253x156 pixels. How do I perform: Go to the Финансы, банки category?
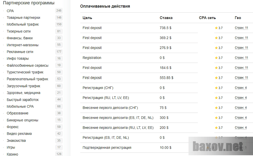[x=19, y=38]
